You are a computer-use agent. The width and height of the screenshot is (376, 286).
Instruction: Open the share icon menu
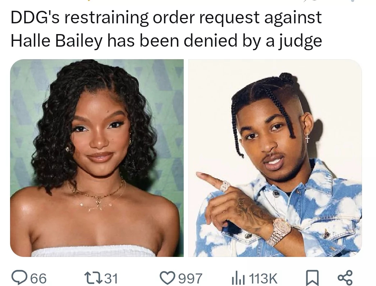pyautogui.click(x=345, y=278)
